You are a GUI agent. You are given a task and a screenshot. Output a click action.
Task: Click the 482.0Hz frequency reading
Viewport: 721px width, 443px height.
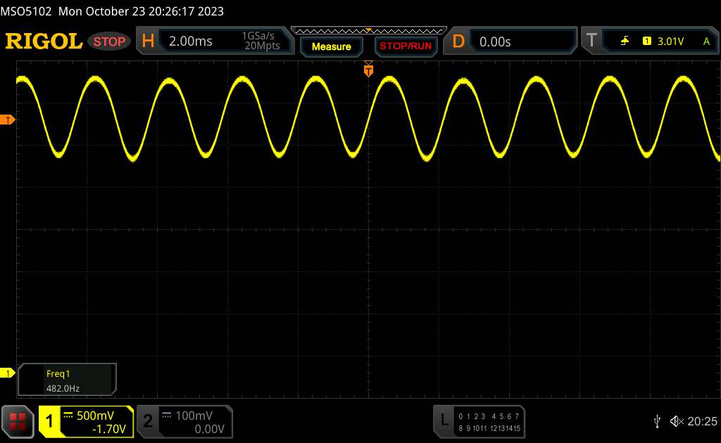(x=63, y=388)
